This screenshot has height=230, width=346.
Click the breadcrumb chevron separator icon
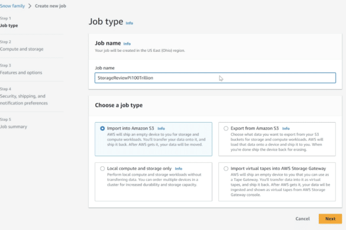coord(30,6)
